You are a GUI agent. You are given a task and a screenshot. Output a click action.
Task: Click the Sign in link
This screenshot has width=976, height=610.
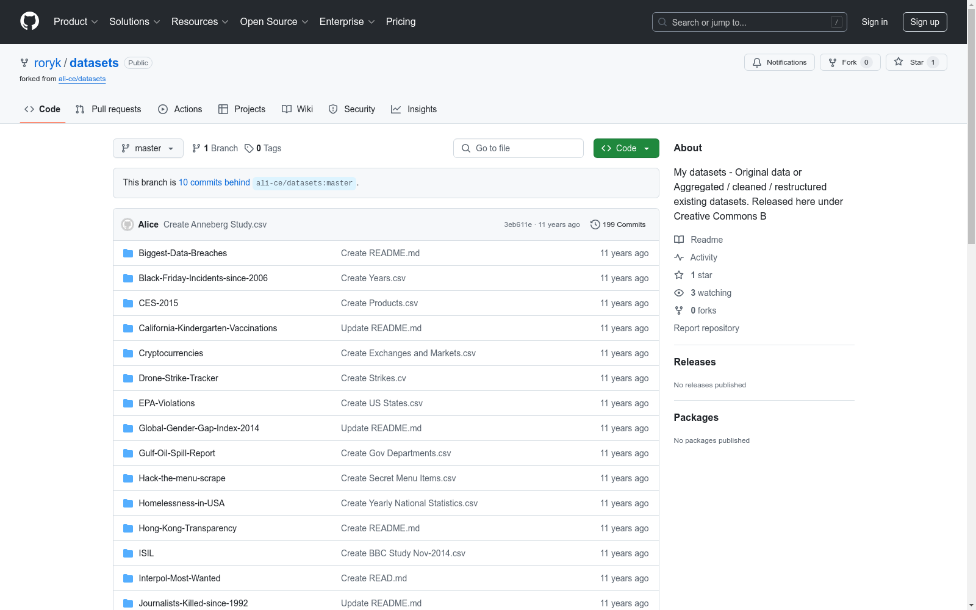pos(875,22)
